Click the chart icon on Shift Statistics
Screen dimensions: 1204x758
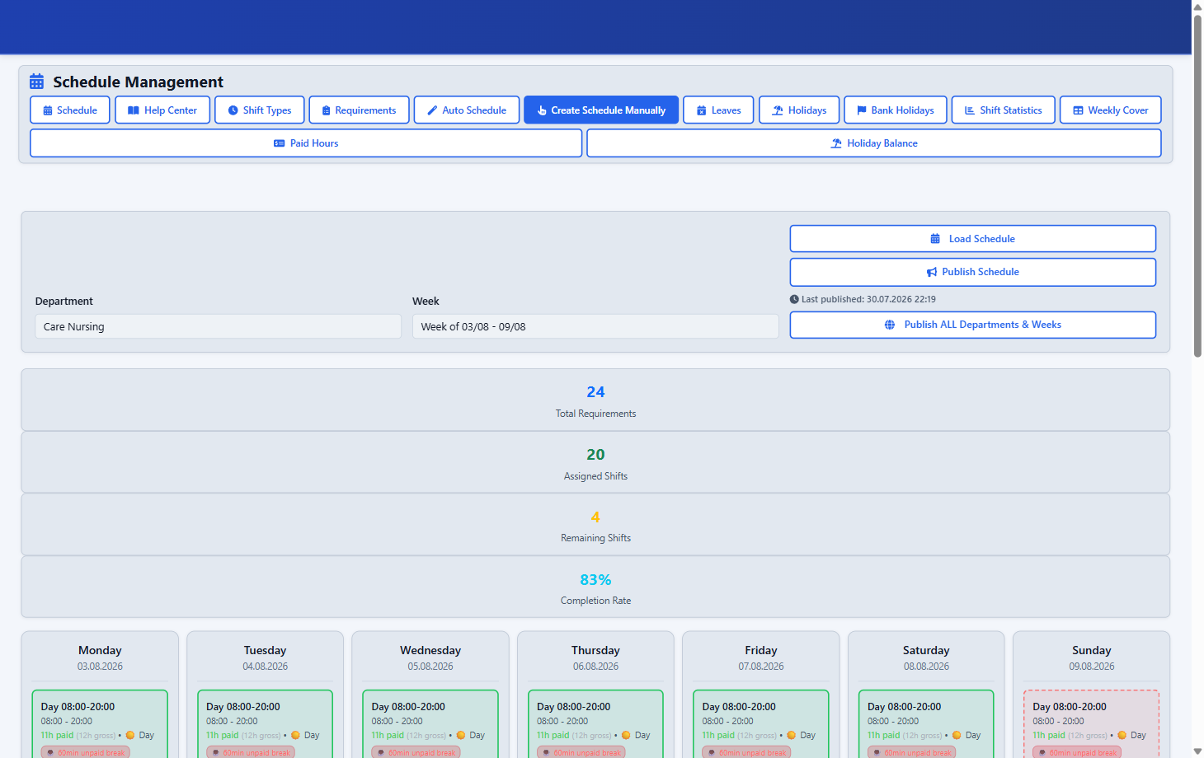tap(970, 110)
